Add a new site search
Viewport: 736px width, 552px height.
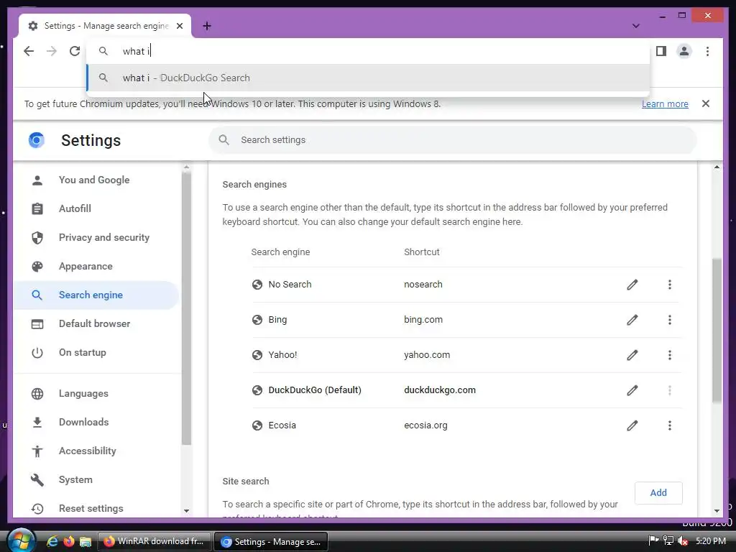click(658, 493)
